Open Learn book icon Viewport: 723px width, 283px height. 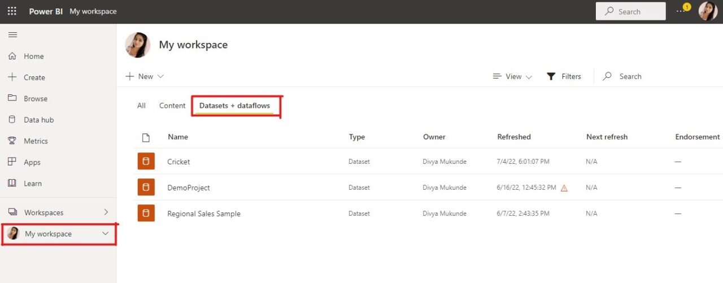tap(12, 183)
